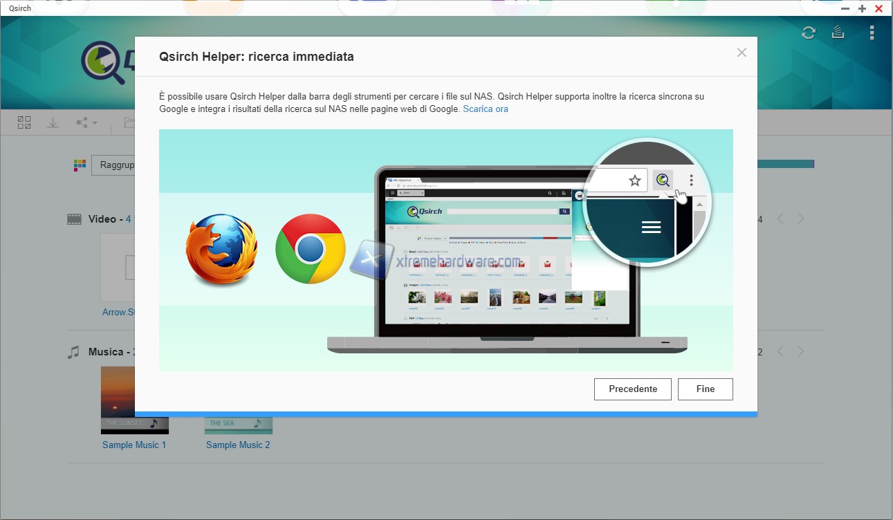
Task: Open the three-dot more options menu
Action: [x=872, y=32]
